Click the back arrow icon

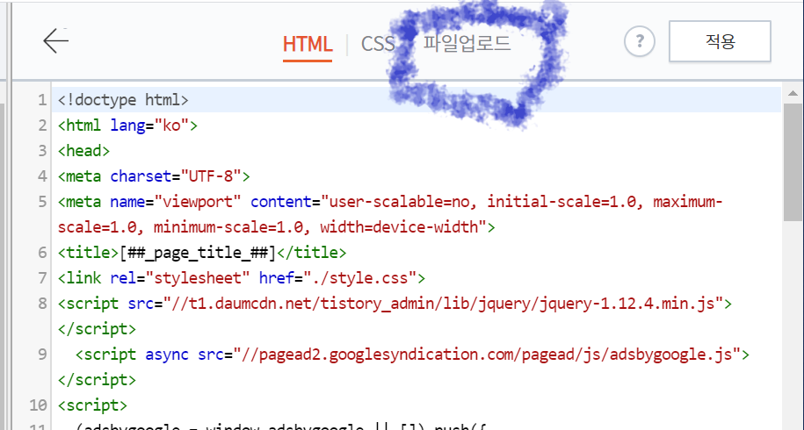pos(55,41)
